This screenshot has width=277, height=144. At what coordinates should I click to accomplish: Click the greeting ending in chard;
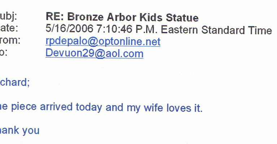coord(15,82)
